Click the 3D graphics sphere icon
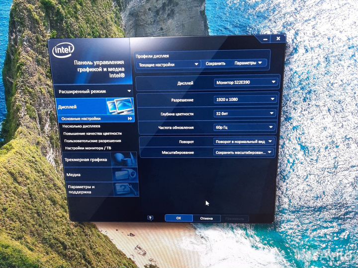This screenshot has height=268, width=358. 124,159
